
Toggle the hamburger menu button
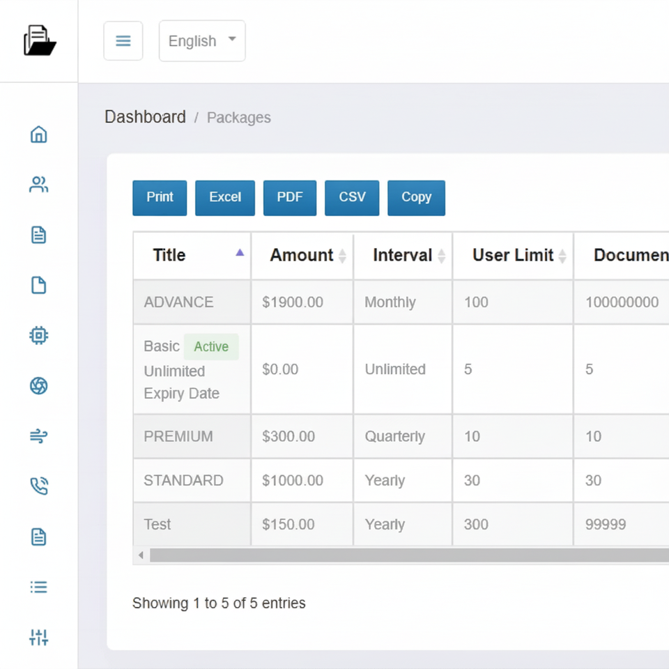[x=123, y=41]
